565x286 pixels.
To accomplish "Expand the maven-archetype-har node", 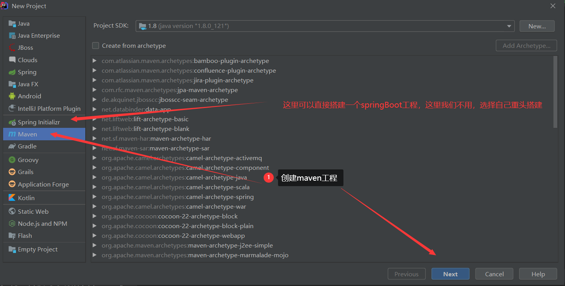I will [95, 139].
